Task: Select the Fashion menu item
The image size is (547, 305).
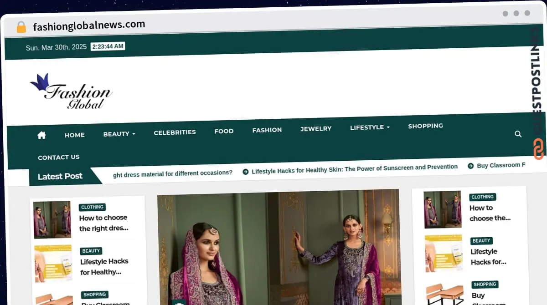Action: pos(267,130)
